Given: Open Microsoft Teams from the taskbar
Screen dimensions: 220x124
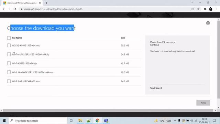Looking at the screenshot, I should tap(106, 121).
